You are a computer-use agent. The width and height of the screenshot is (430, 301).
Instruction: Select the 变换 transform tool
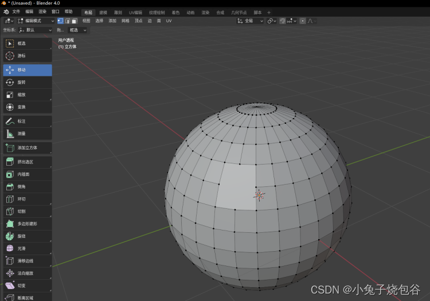coord(28,107)
